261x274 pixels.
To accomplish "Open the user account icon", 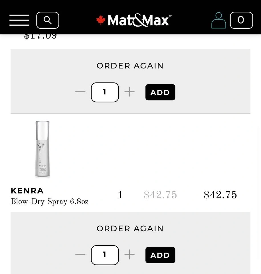I will [218, 20].
